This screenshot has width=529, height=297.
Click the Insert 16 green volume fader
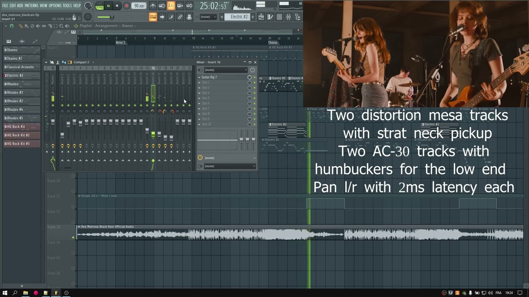[x=153, y=134]
